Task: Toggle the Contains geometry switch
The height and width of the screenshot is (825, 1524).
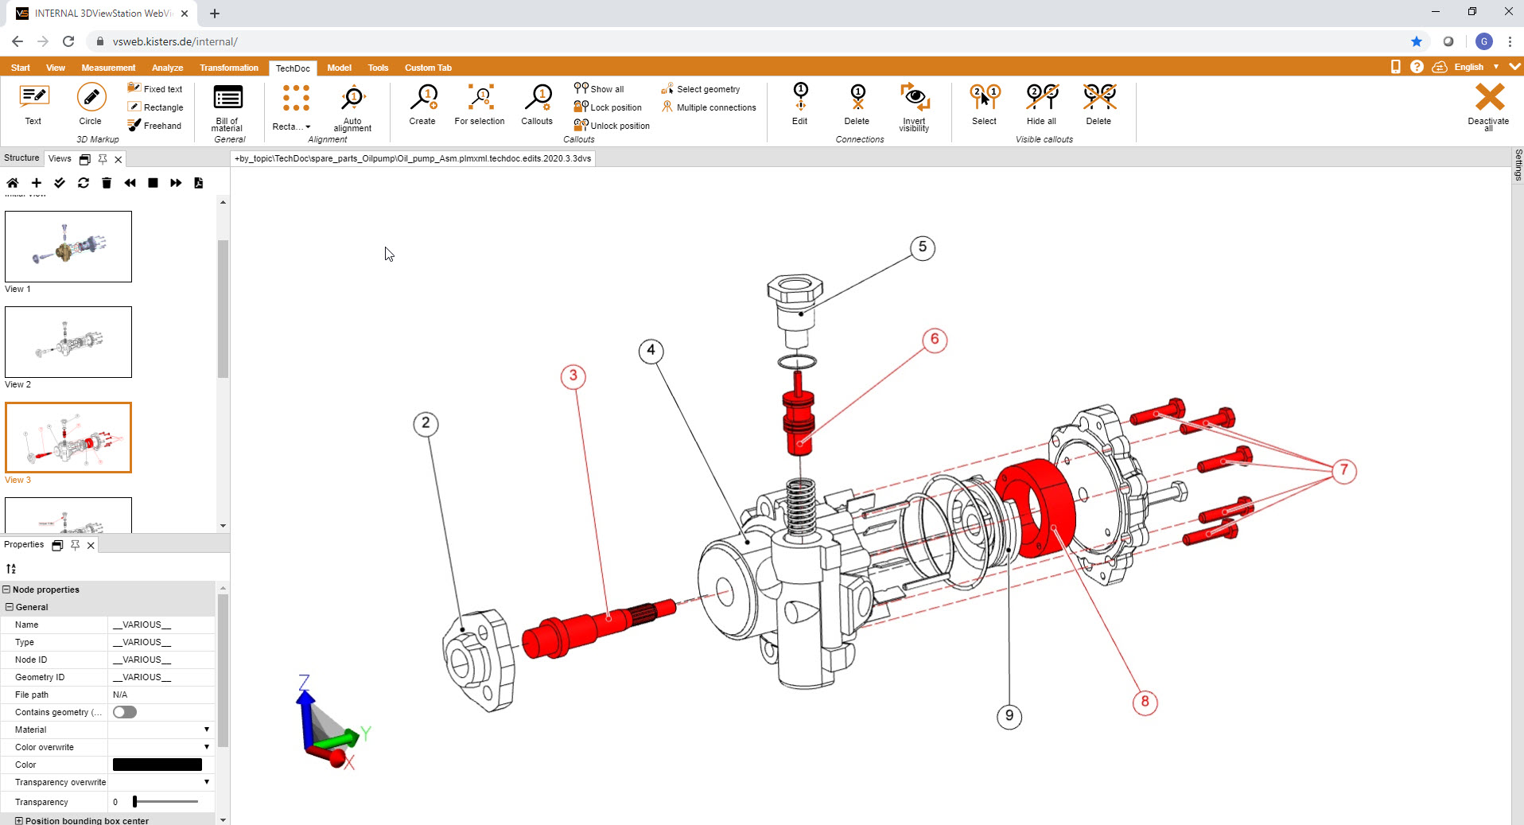Action: click(125, 712)
